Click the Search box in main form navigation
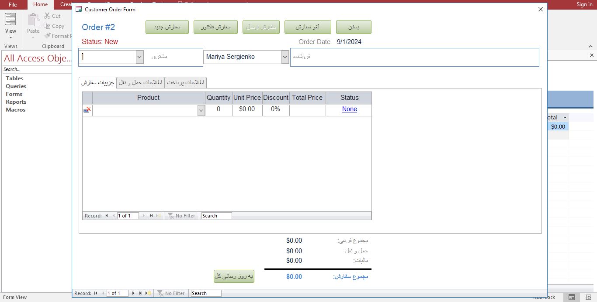This screenshot has width=597, height=302. tap(206, 293)
